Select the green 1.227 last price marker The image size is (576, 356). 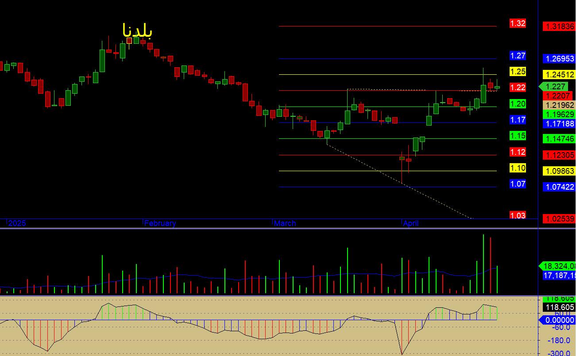[x=553, y=87]
